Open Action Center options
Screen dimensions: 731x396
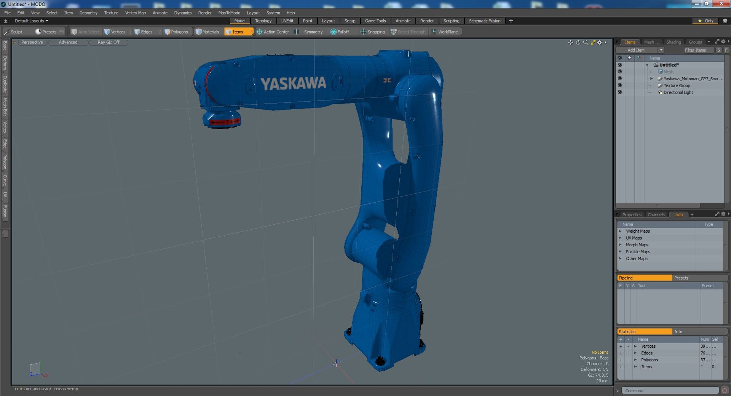pos(273,32)
